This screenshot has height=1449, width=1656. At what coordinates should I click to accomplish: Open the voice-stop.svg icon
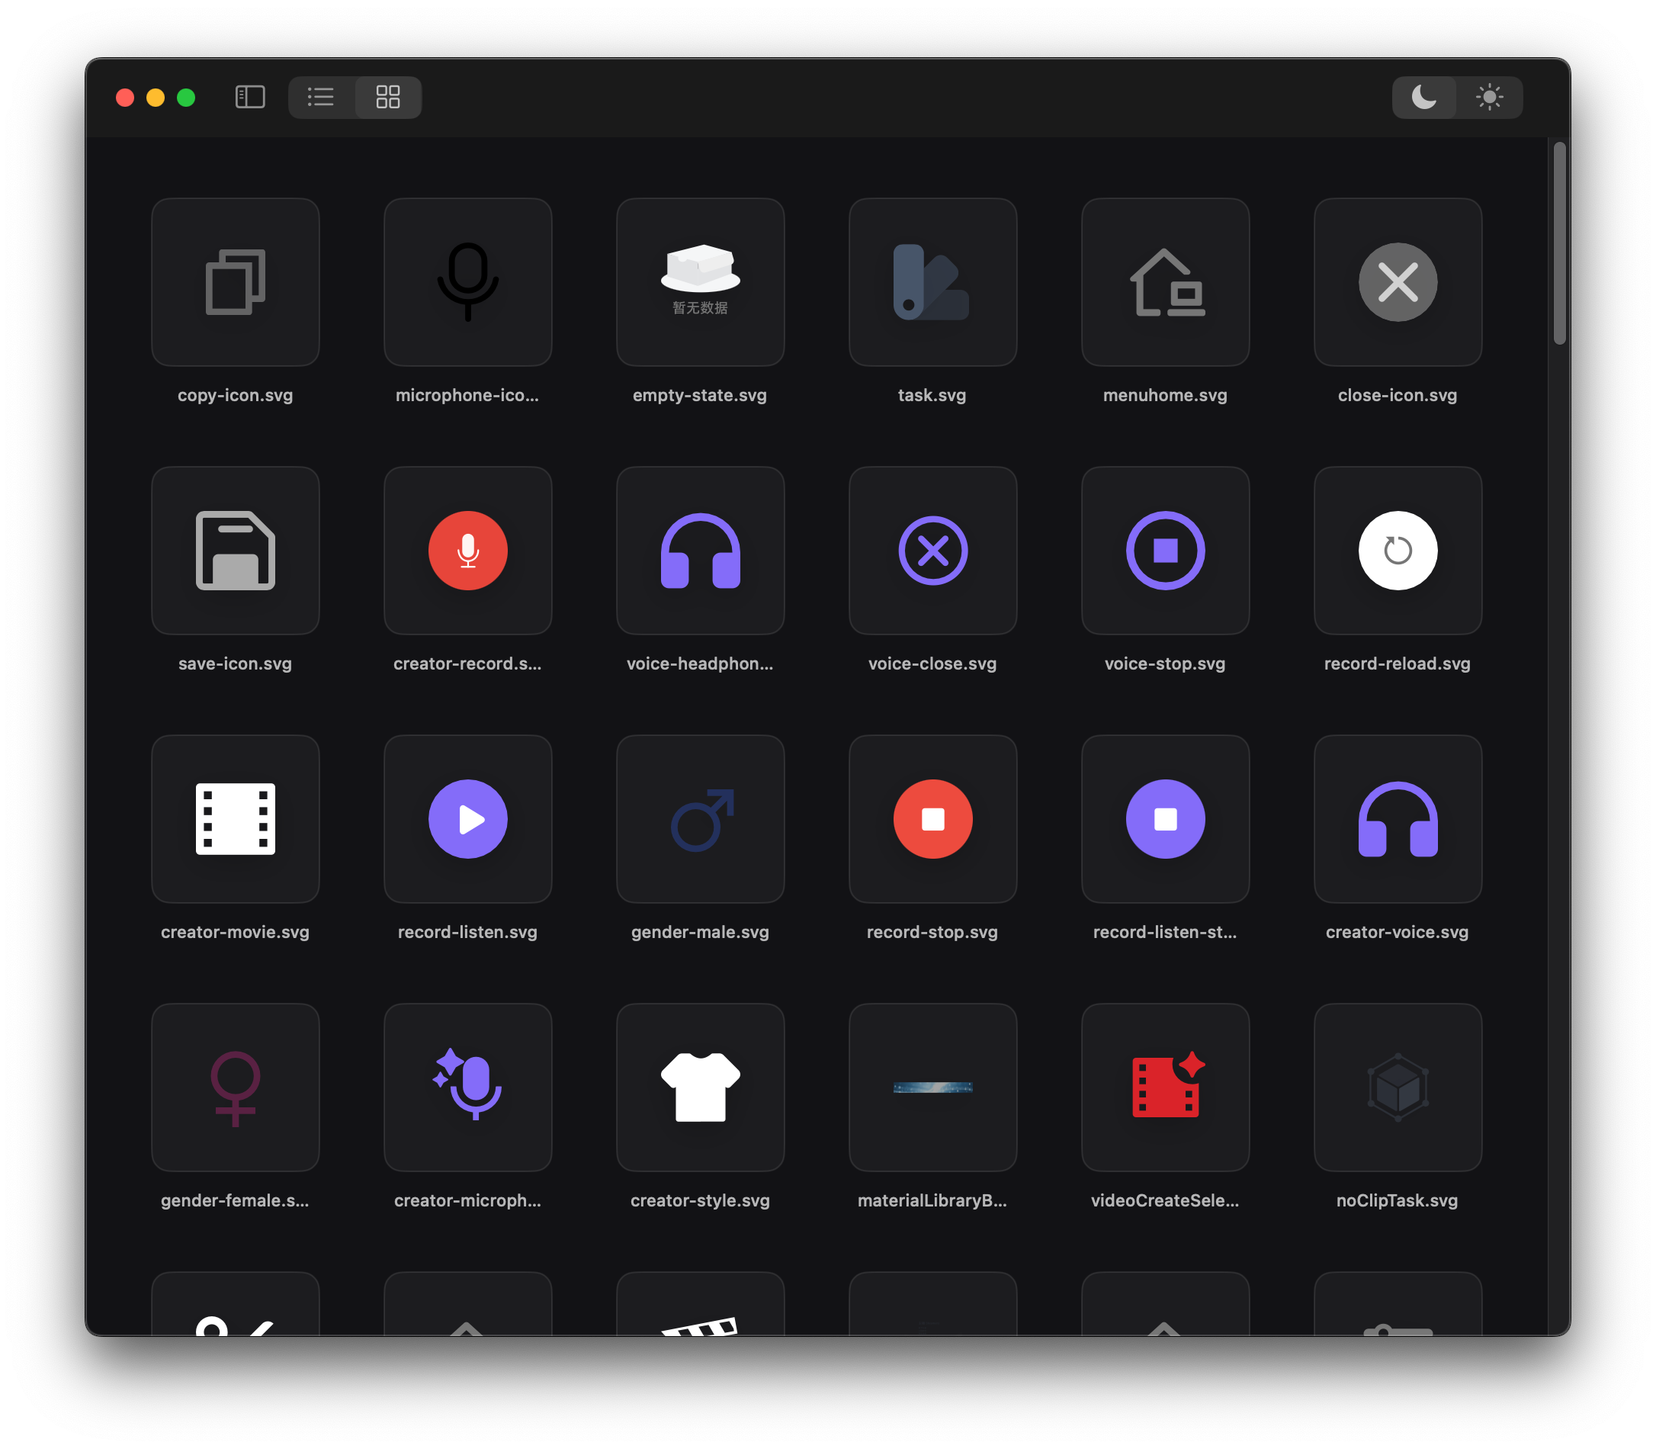(x=1165, y=551)
